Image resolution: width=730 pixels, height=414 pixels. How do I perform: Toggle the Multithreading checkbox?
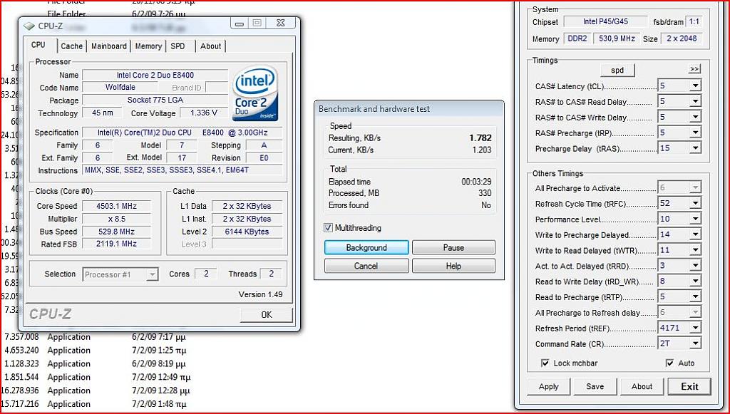(328, 228)
